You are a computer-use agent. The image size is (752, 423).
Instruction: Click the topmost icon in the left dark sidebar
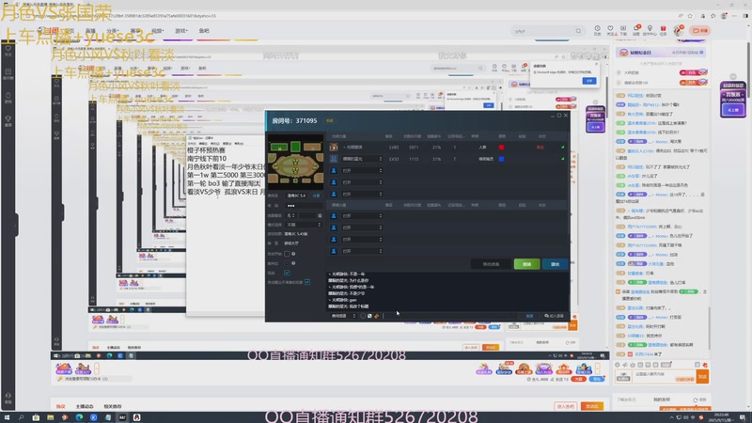8,51
